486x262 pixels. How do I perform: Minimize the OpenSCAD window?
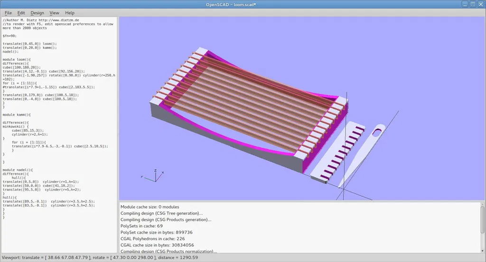click(x=465, y=4)
